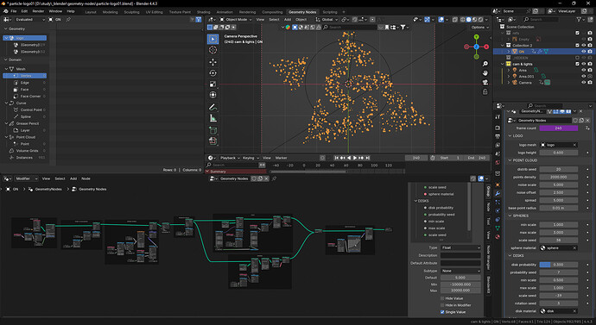Enable the Hide Value checkbox
The height and width of the screenshot is (325, 596).
click(442, 298)
